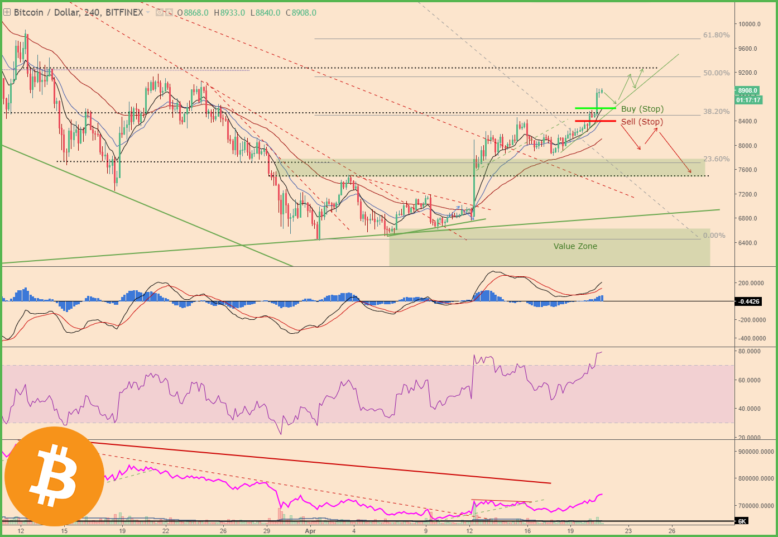Click the MACD 200.0000 scale label

click(751, 283)
